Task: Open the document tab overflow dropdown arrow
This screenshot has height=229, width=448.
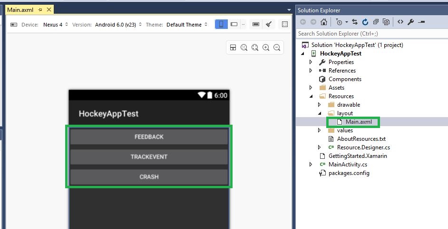Action: 289,10
